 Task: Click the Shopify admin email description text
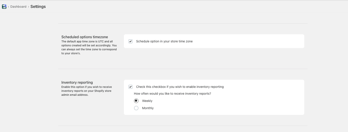(86, 91)
